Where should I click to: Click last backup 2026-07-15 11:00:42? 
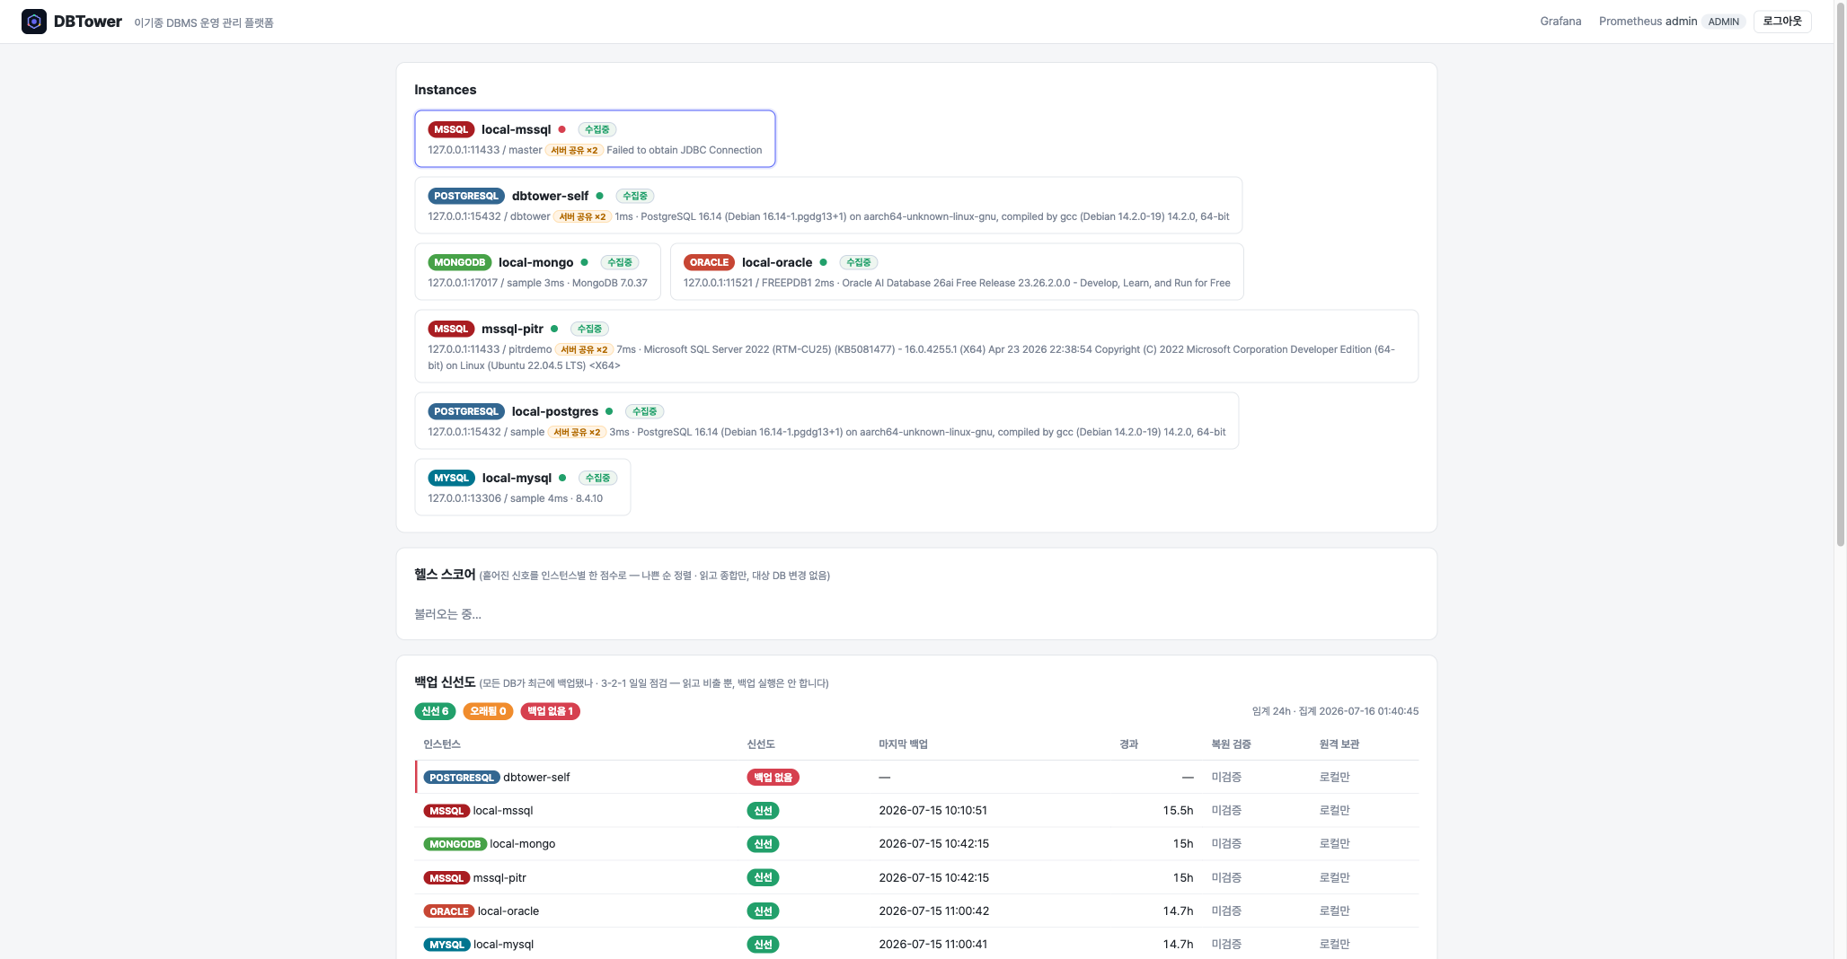[x=934, y=911]
